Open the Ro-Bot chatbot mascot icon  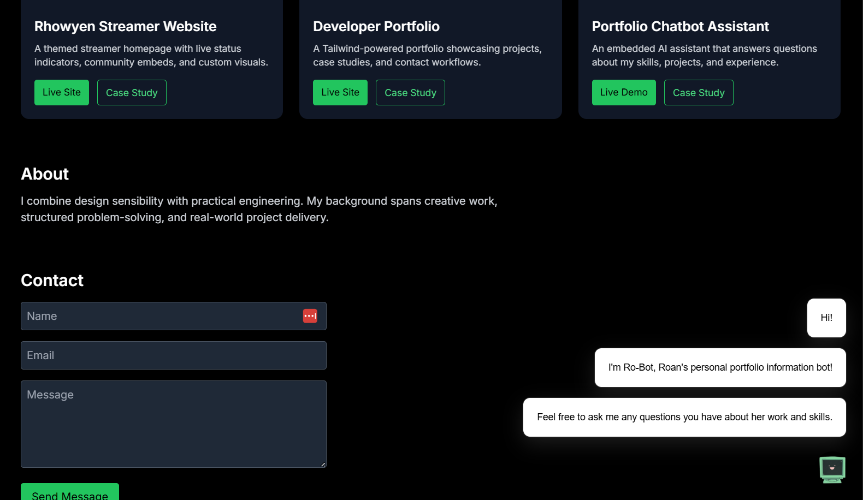(x=832, y=469)
